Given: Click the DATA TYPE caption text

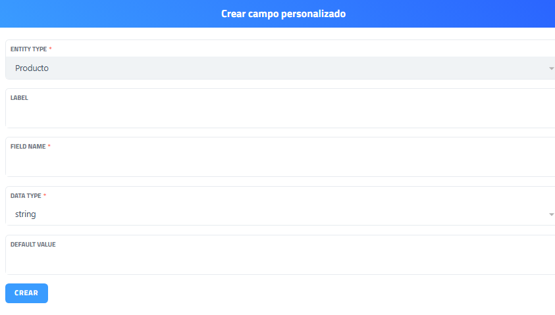Looking at the screenshot, I should pos(26,196).
